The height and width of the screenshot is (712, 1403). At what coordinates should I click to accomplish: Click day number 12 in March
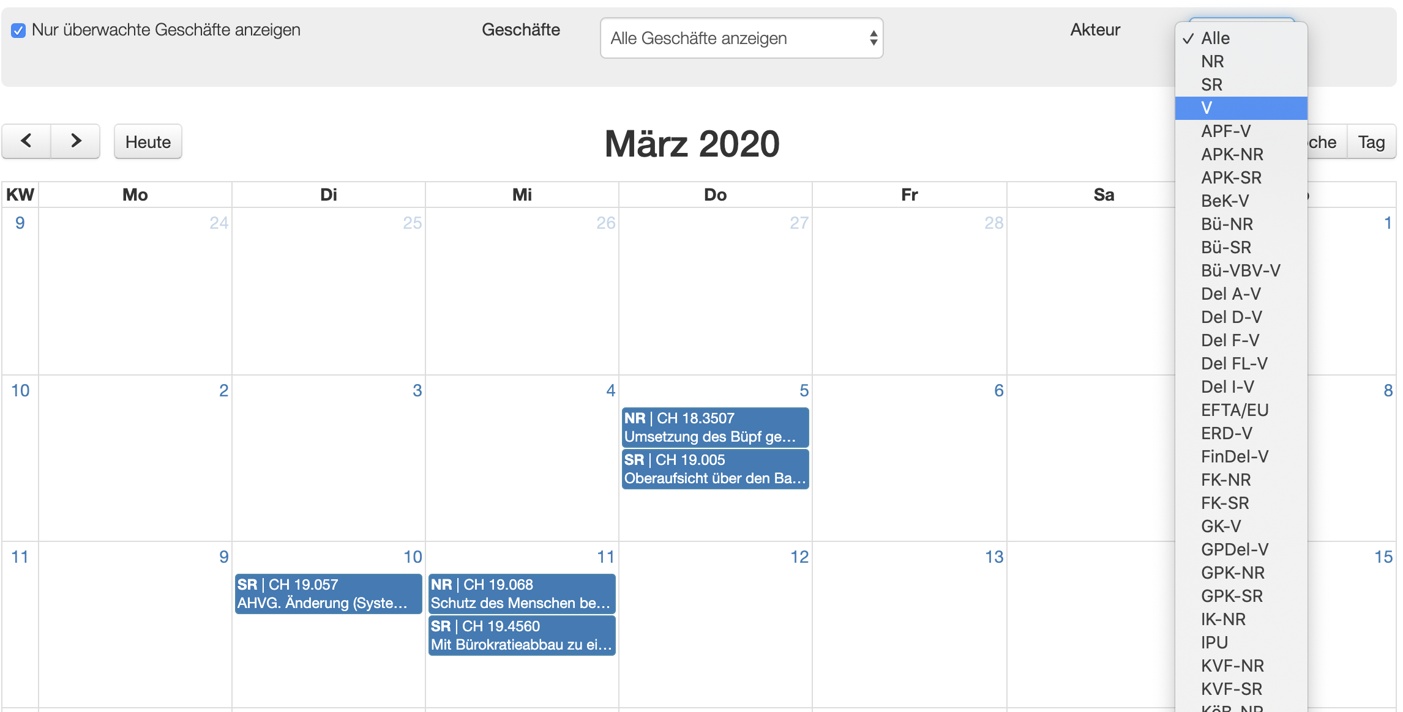[x=799, y=557]
